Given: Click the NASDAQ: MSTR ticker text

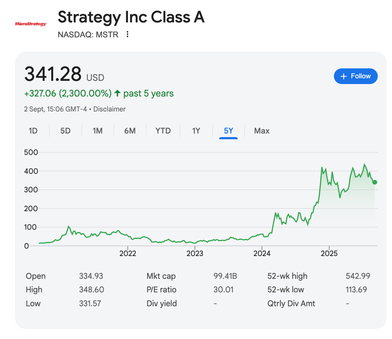Looking at the screenshot, I should [88, 35].
